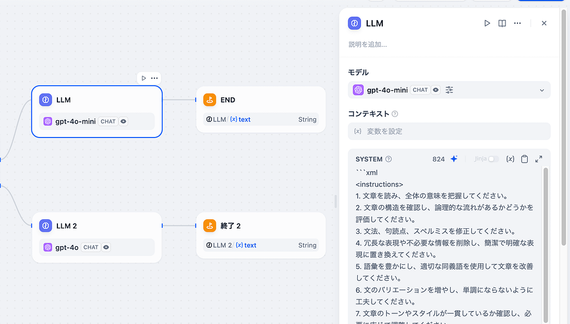Open the help book icon in LLM panel
The height and width of the screenshot is (324, 570).
click(x=502, y=23)
